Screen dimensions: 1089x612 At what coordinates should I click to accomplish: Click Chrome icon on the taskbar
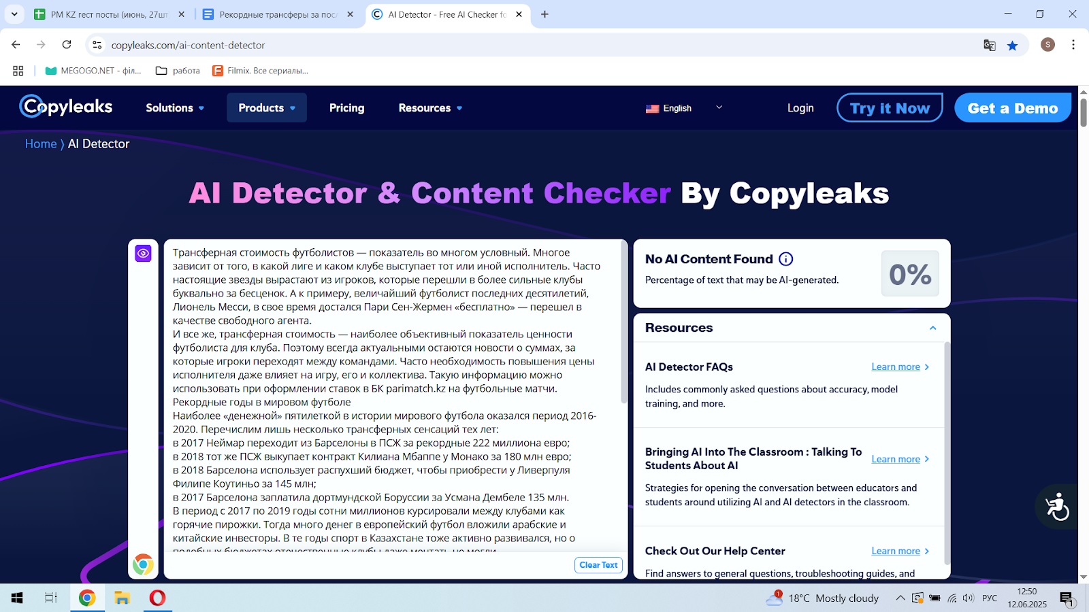(x=87, y=598)
